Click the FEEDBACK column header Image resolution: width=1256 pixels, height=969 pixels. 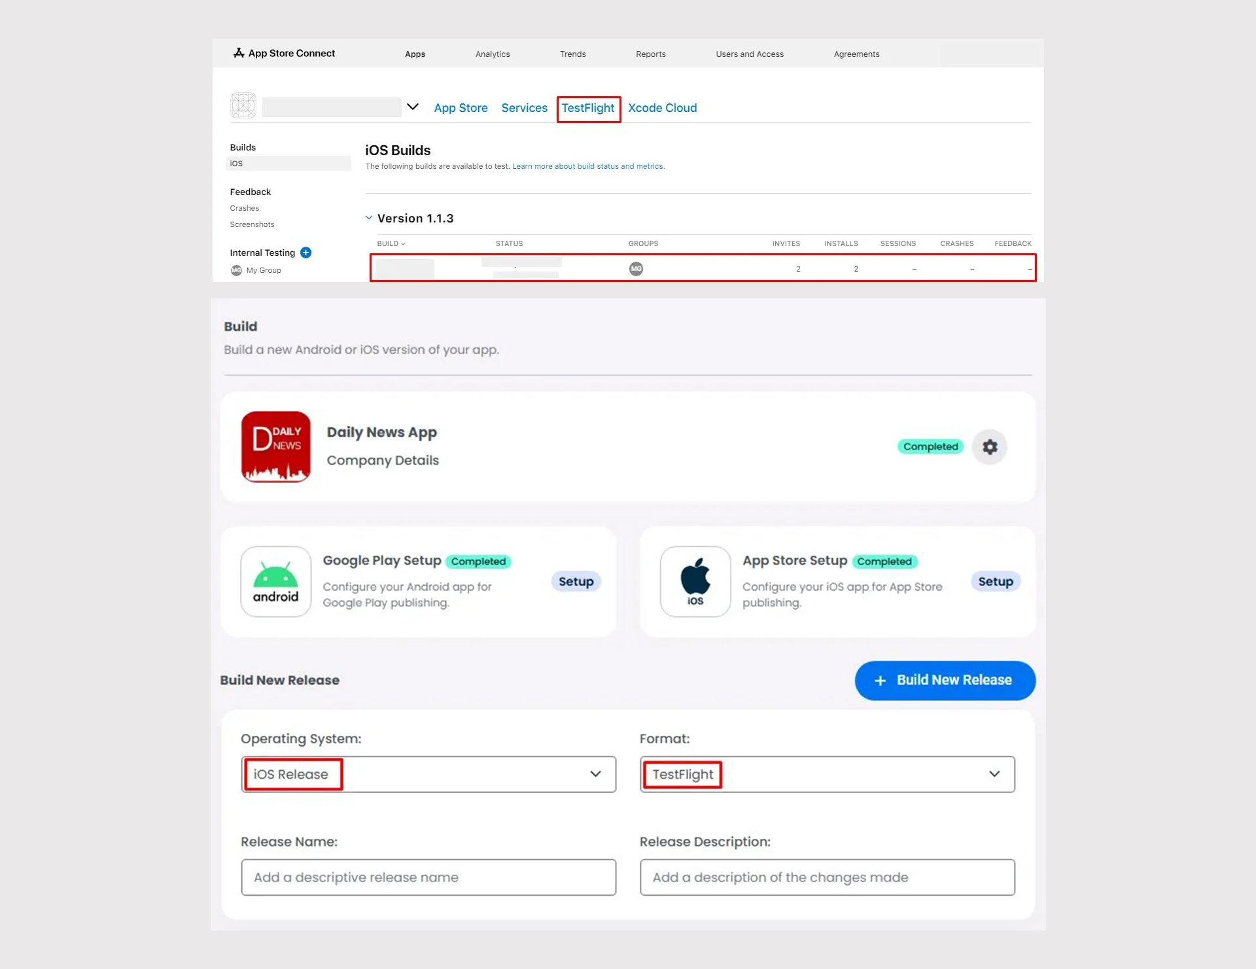tap(1013, 243)
